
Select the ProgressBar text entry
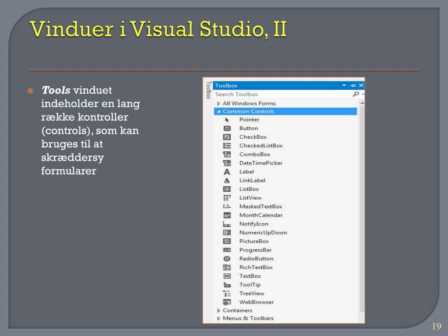(x=255, y=250)
